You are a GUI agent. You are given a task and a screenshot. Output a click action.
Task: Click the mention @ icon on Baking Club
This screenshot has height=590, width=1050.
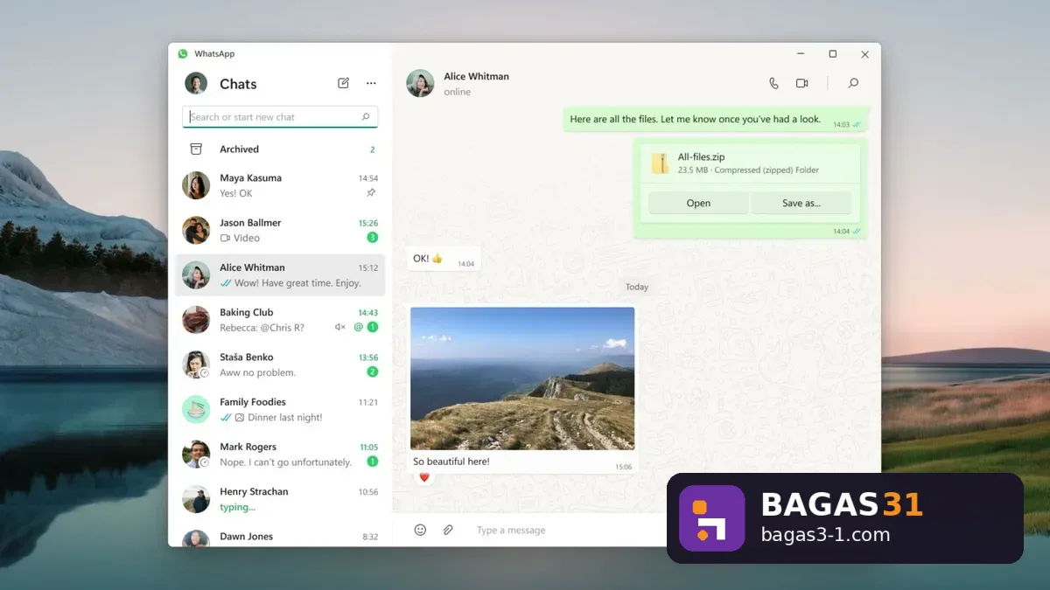click(x=358, y=327)
